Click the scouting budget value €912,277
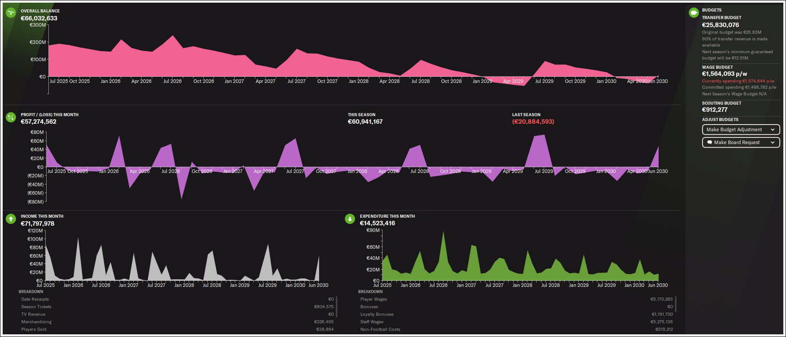The width and height of the screenshot is (786, 337). point(715,110)
